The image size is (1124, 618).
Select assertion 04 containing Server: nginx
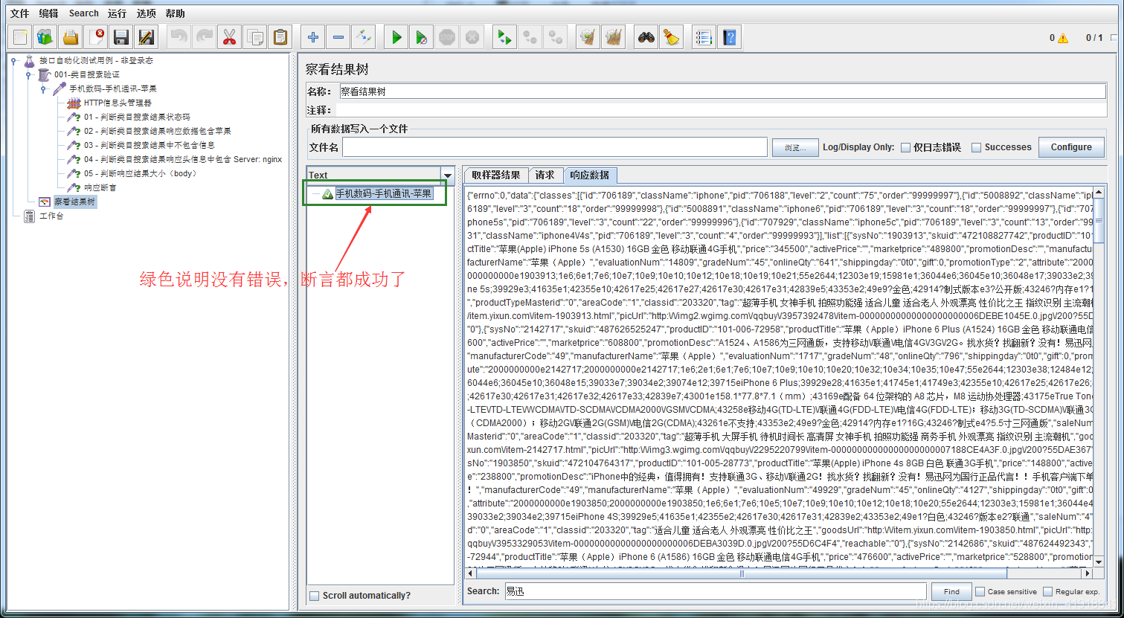[x=182, y=160]
